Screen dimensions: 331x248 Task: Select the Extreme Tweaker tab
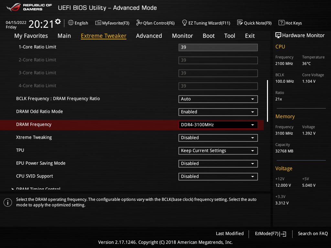(x=103, y=36)
